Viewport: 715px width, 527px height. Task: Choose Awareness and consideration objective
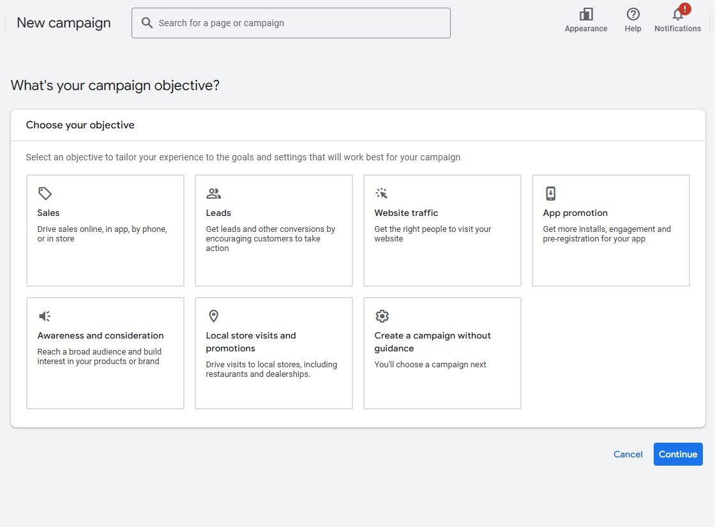(x=105, y=353)
